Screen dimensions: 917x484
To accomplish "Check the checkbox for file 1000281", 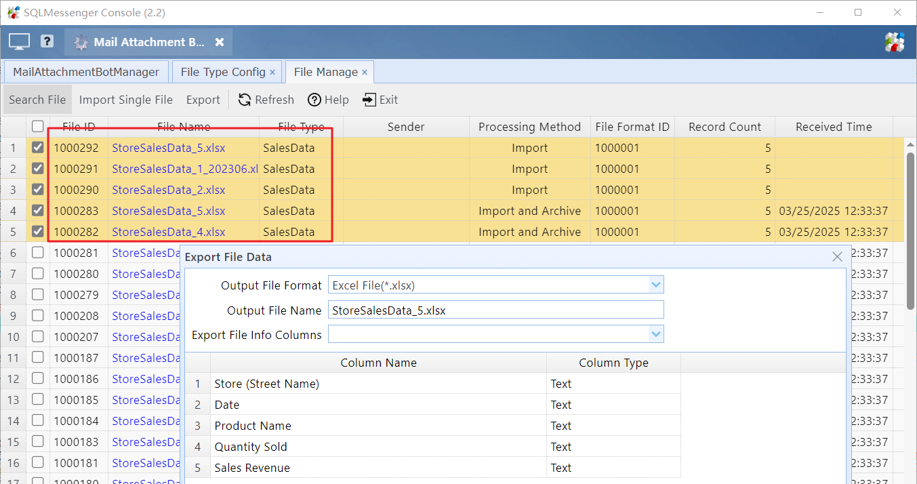I will click(x=38, y=252).
